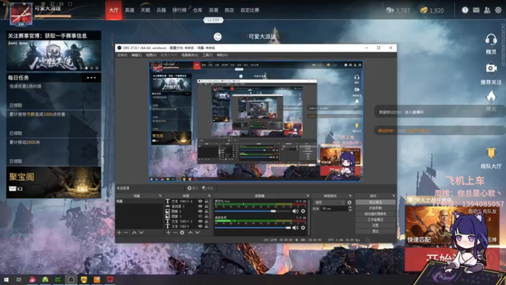Viewport: 506px width, 285px height.
Task: Switch to game 排行榜 tab
Action: (x=180, y=10)
